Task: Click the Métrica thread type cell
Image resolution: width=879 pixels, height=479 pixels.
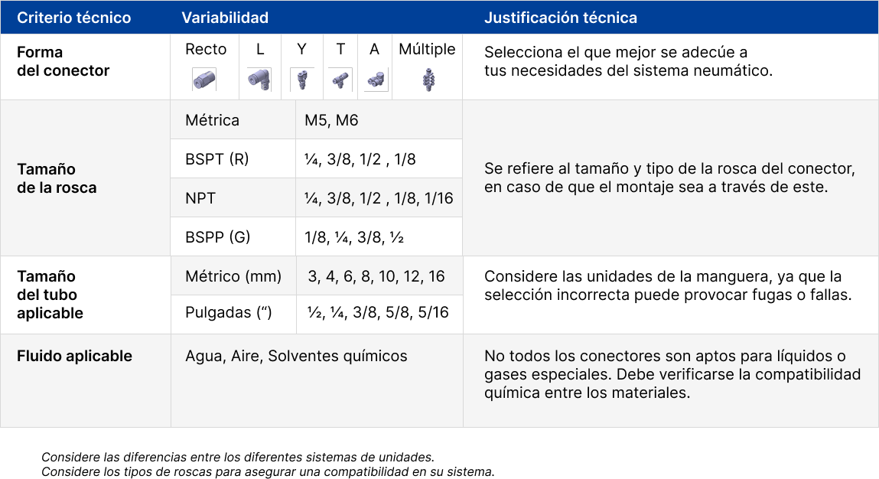Action: (x=213, y=120)
